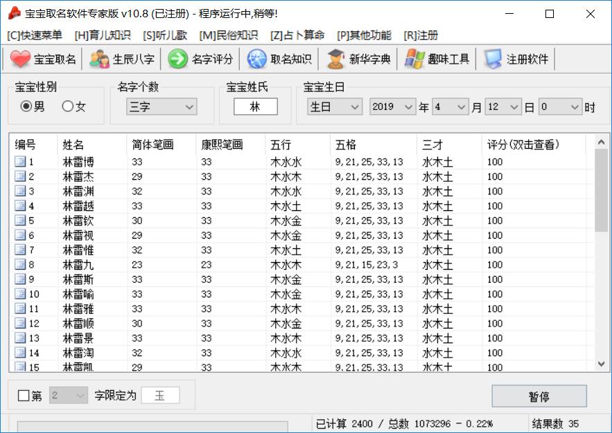The image size is (612, 433).
Task: Click the list icon of row 9
Action: click(x=20, y=279)
